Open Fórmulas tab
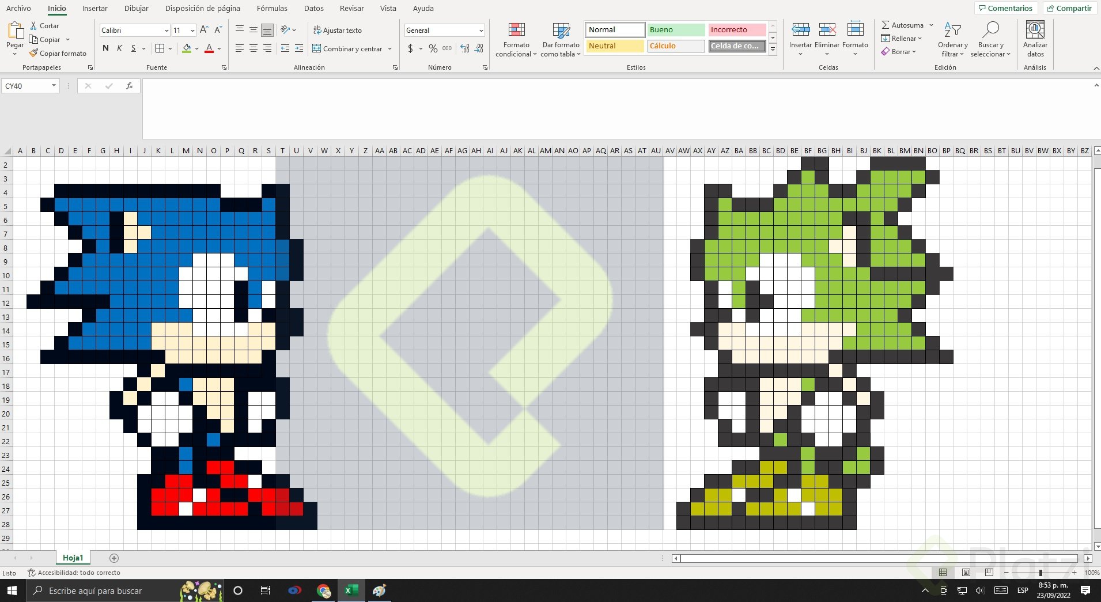Screen dimensions: 1101x602 [x=272, y=8]
